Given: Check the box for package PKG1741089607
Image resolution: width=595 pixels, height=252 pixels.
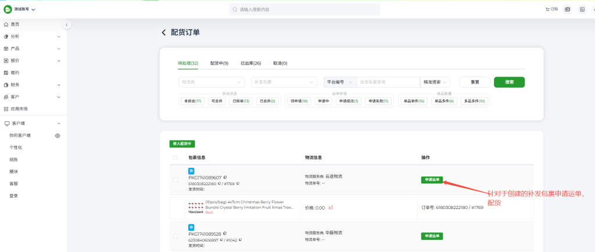Looking at the screenshot, I should 175,179.
